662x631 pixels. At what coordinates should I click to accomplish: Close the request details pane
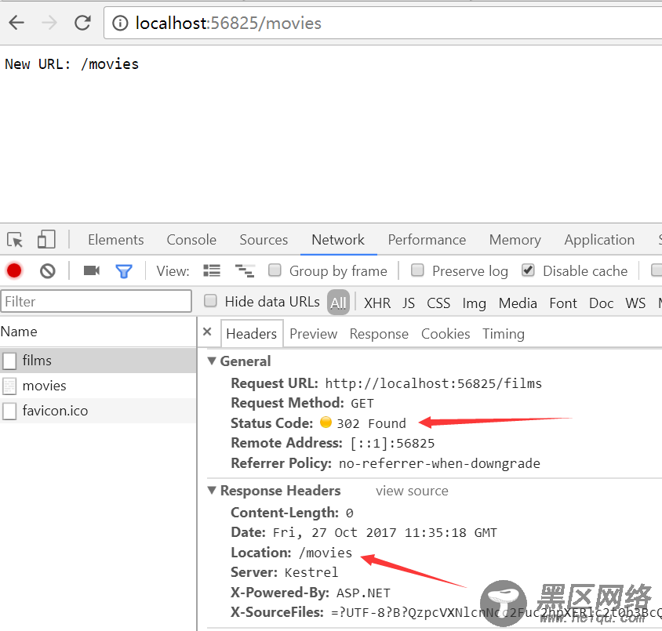tap(207, 332)
